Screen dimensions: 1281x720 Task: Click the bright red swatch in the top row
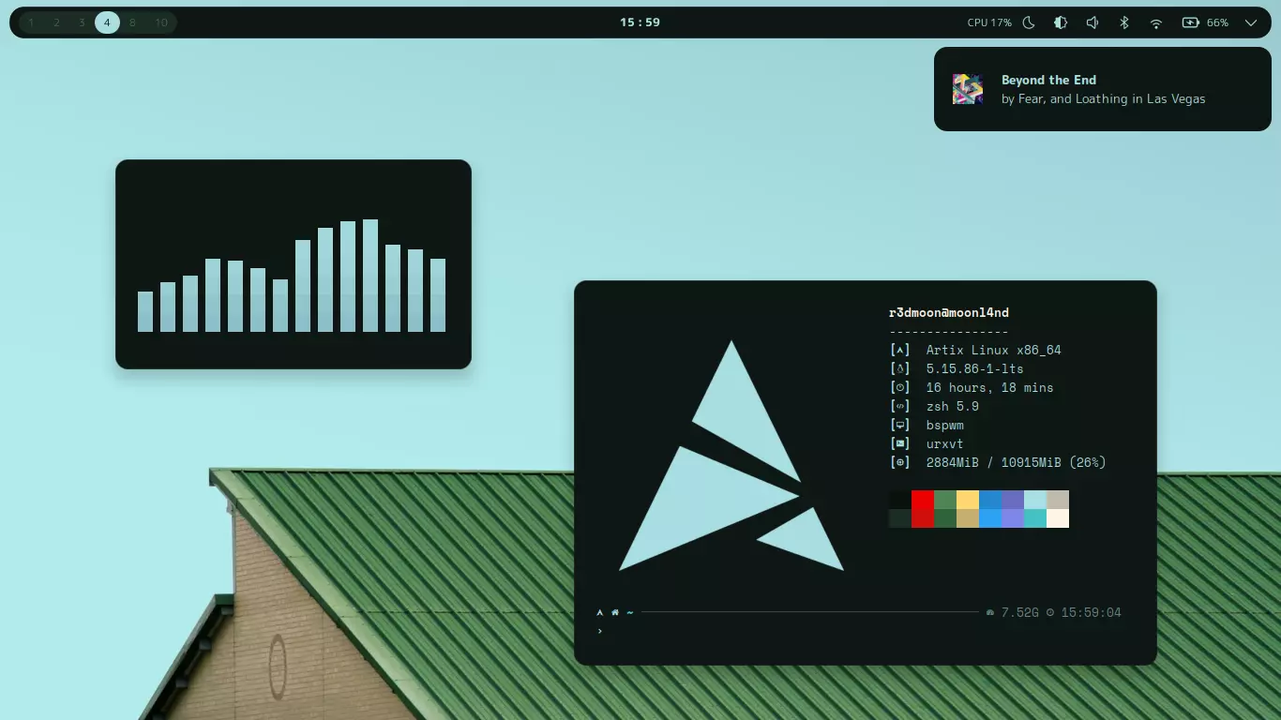tap(923, 500)
